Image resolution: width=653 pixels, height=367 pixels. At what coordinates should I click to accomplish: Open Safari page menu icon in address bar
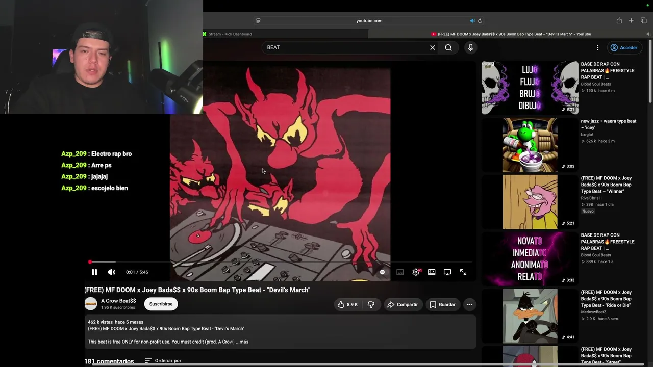pos(258,21)
